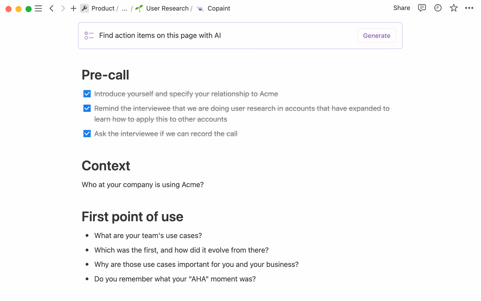Open the comments panel
The width and height of the screenshot is (481, 301).
(x=422, y=8)
